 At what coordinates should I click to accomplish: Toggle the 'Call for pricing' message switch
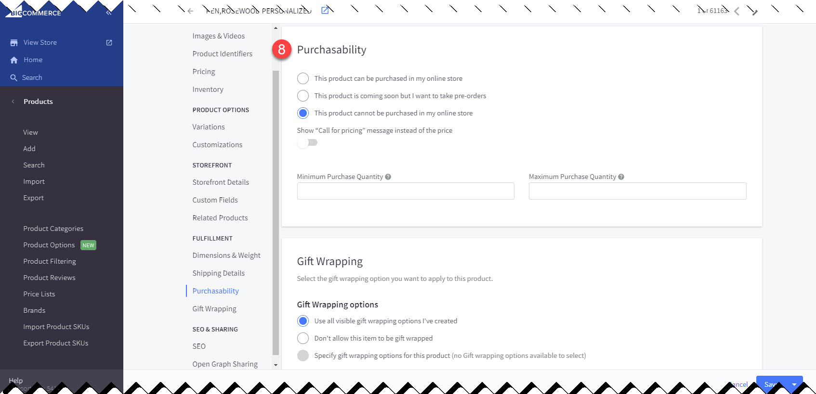pos(307,142)
